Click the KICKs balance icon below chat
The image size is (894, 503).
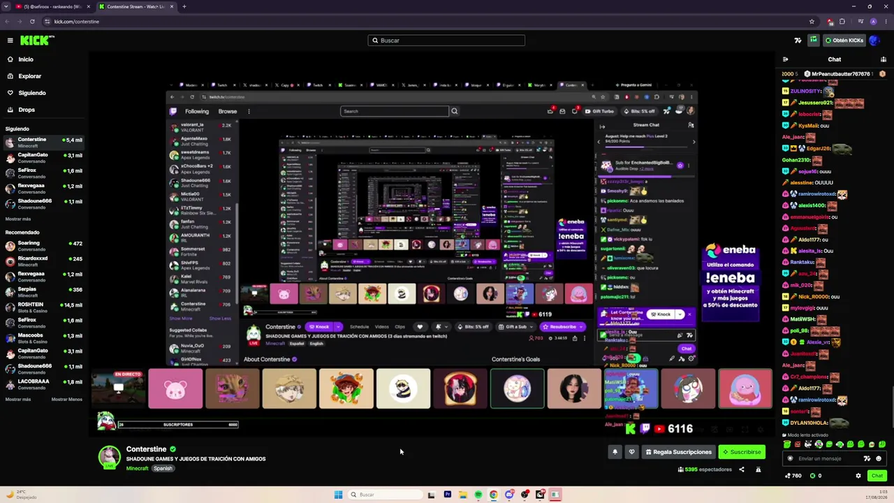pyautogui.click(x=812, y=476)
